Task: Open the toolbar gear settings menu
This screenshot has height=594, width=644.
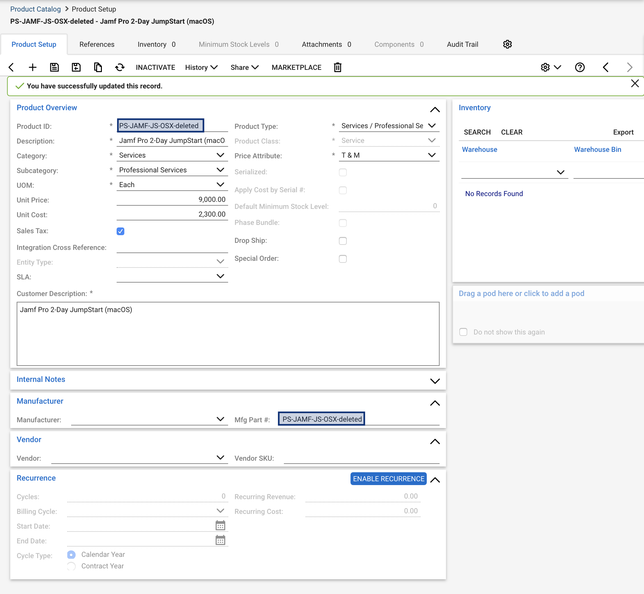Action: click(x=551, y=67)
